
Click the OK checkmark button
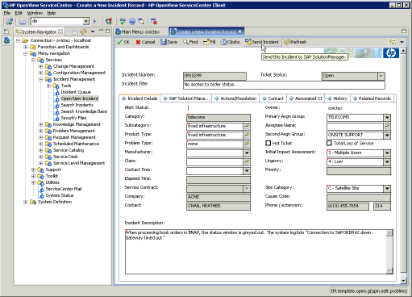point(123,42)
